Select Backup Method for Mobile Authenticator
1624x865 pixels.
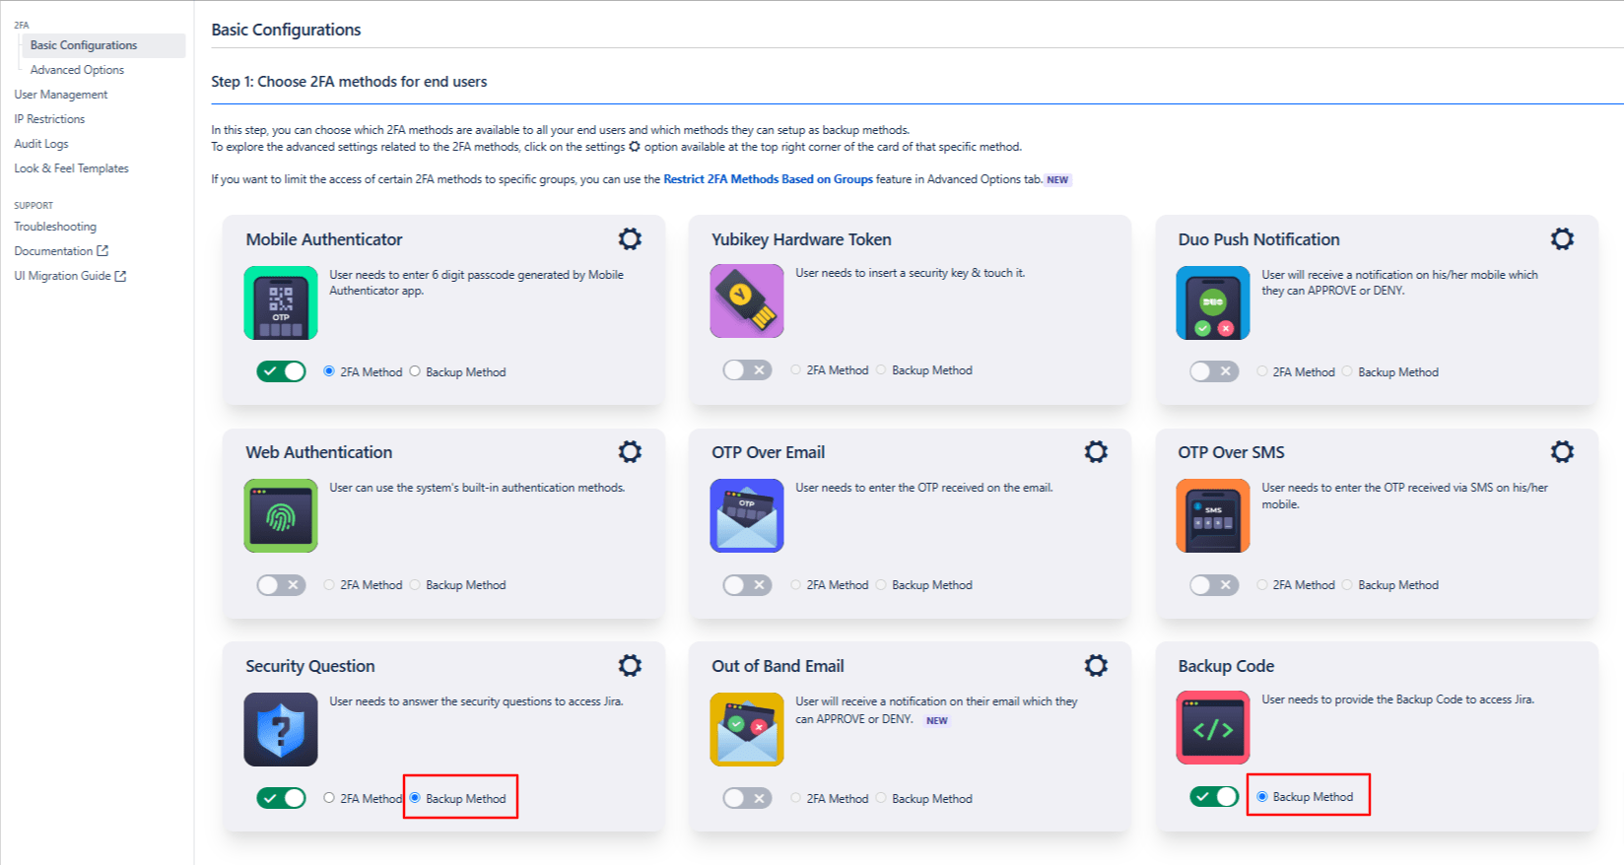415,371
